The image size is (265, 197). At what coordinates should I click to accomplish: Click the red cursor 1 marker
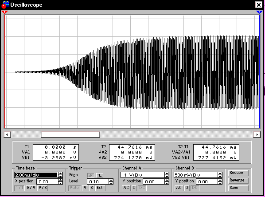[4, 12]
